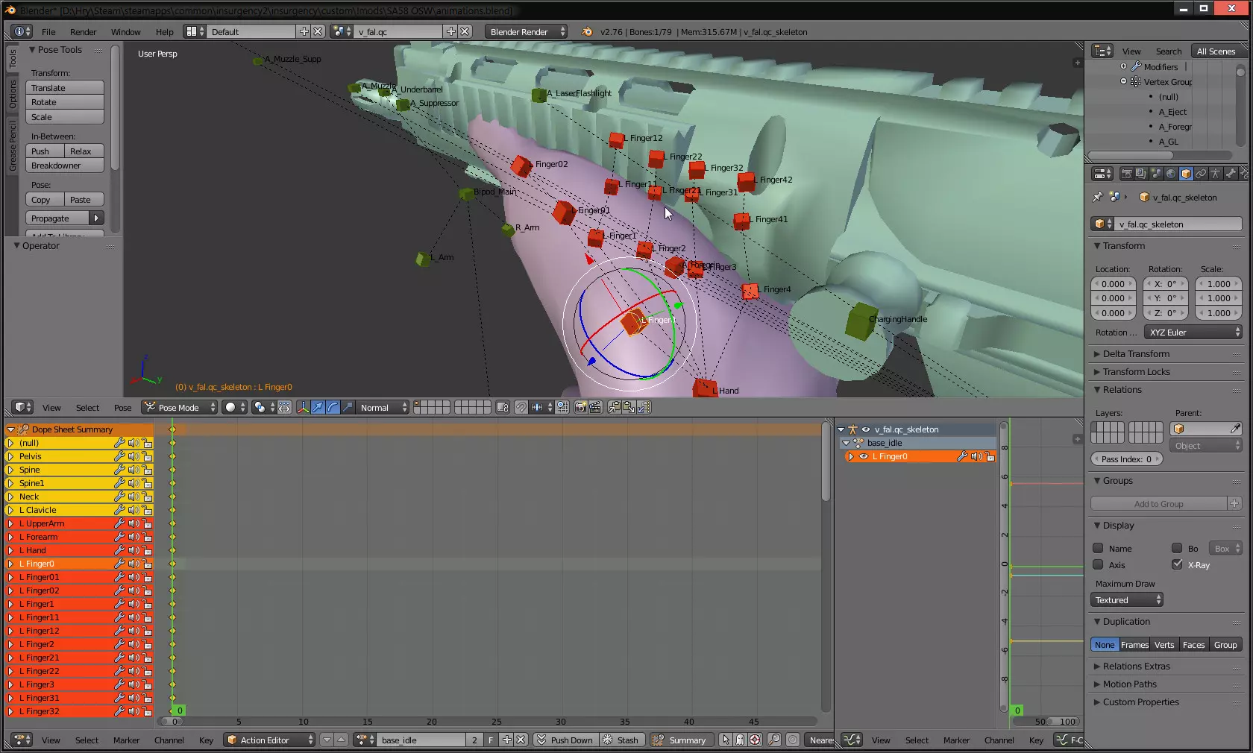Click the rotate manipulator arc icon
The width and height of the screenshot is (1253, 753).
(x=333, y=407)
